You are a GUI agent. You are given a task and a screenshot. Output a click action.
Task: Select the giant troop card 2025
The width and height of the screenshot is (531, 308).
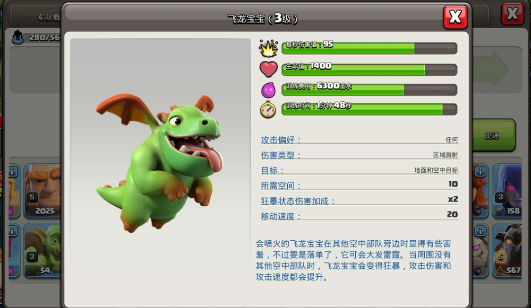[42, 190]
